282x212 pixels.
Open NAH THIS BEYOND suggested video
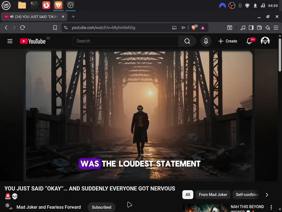click(x=247, y=208)
